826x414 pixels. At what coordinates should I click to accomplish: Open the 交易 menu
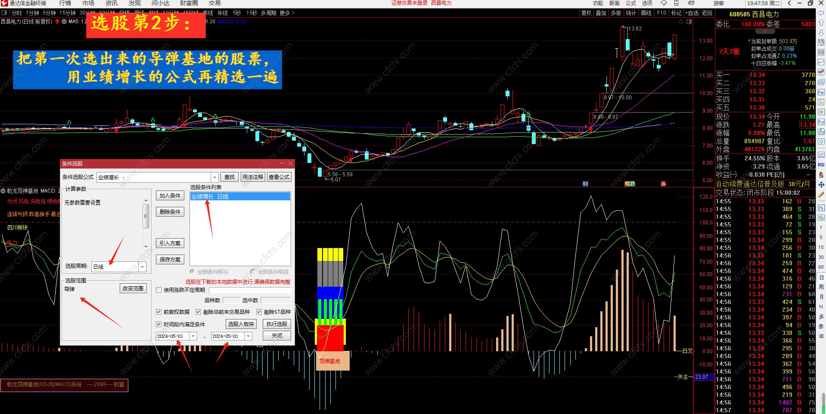click(x=214, y=3)
